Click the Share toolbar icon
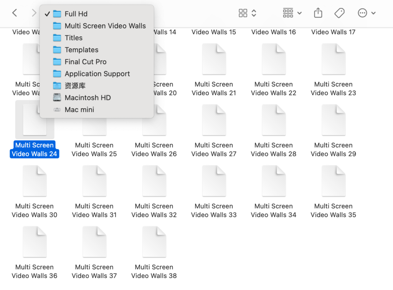Image resolution: width=393 pixels, height=290 pixels. 318,13
